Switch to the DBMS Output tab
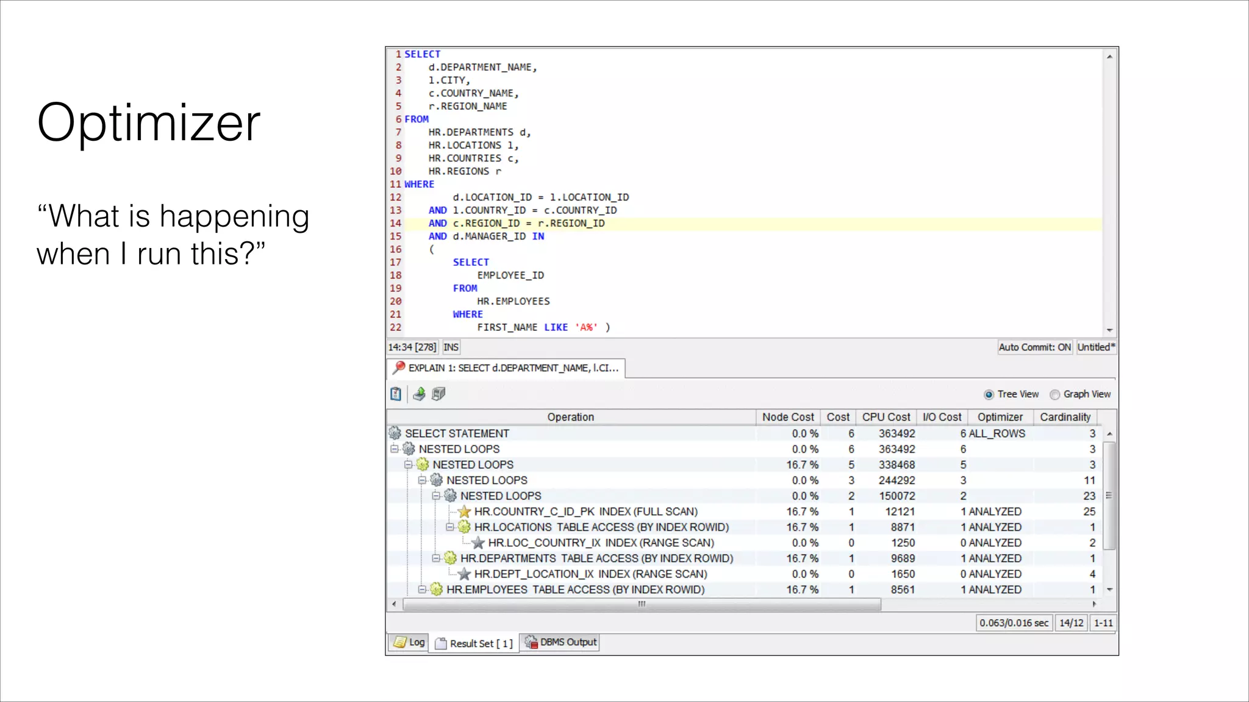This screenshot has width=1249, height=702. tap(560, 642)
